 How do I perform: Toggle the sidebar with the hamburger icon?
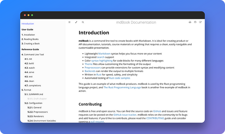coord(69,22)
